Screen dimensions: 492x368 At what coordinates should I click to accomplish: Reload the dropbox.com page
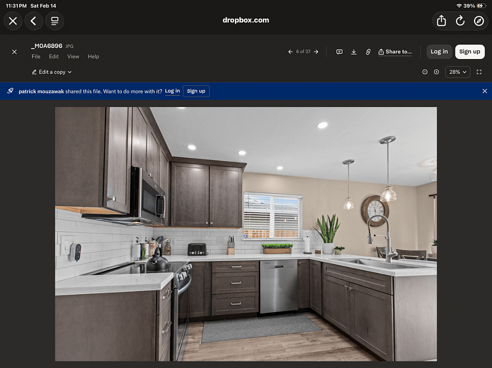(x=460, y=21)
